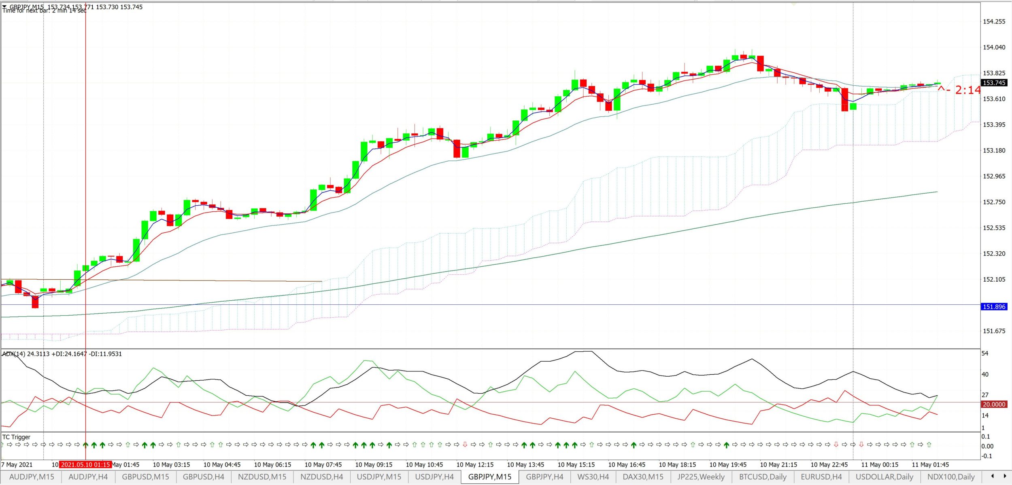Click the 151.675 price scale value

pos(994,331)
